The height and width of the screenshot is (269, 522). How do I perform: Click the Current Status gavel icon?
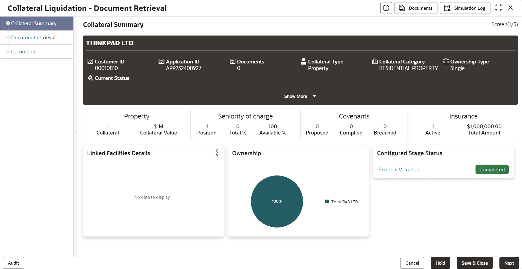[x=90, y=78]
